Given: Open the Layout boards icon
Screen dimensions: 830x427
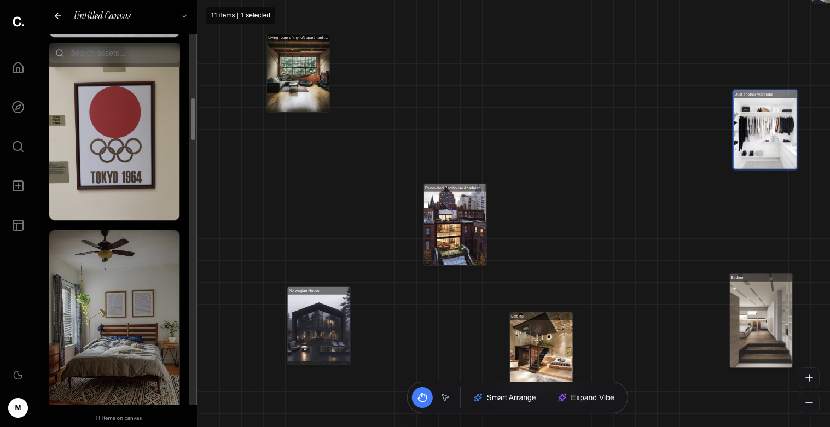Looking at the screenshot, I should 18,225.
